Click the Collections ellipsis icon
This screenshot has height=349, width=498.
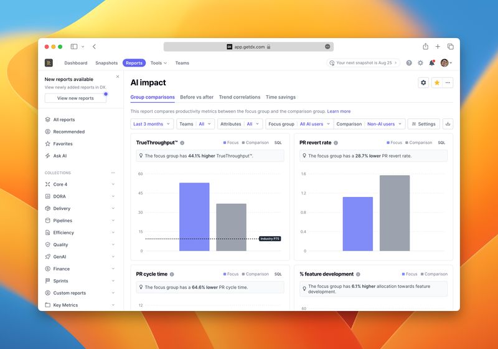[113, 173]
